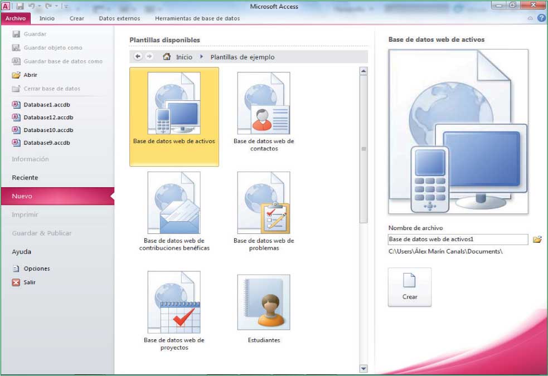
Task: Click the Plantillas disponibles heading
Action: click(164, 40)
